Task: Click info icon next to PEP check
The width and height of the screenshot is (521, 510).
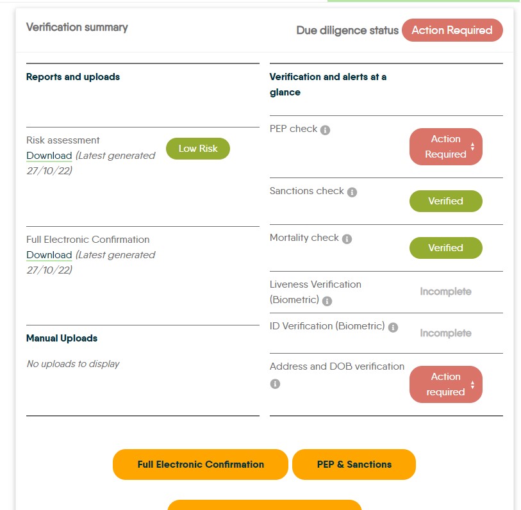Action: click(x=325, y=130)
